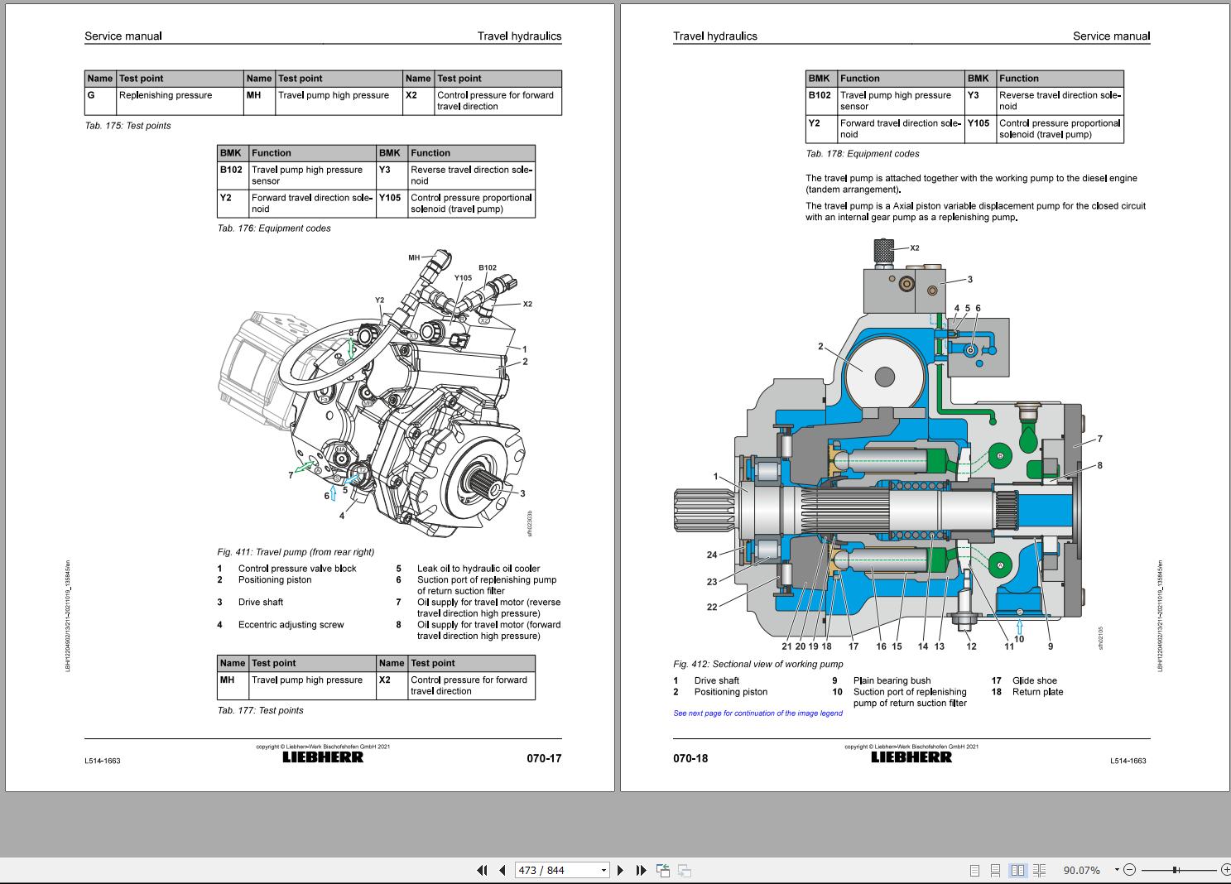Go to the previous page

[503, 870]
